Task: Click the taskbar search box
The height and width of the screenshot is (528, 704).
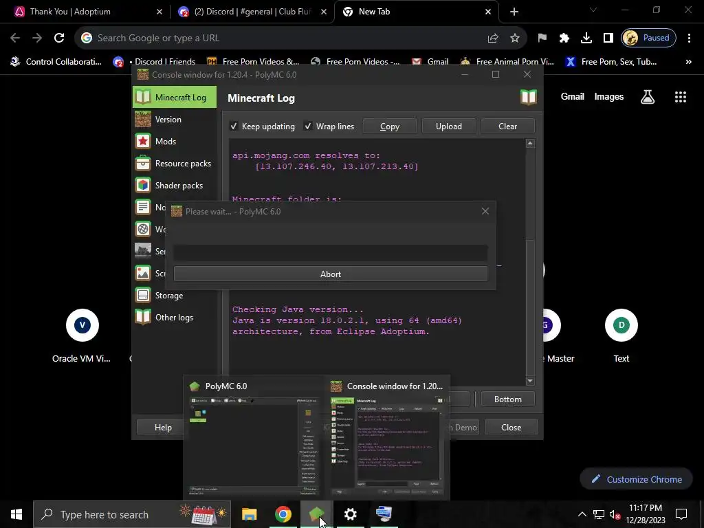Action: pyautogui.click(x=132, y=514)
